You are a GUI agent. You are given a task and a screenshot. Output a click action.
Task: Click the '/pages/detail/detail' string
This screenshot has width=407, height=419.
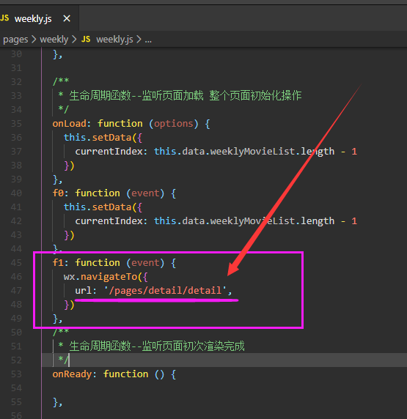click(165, 291)
